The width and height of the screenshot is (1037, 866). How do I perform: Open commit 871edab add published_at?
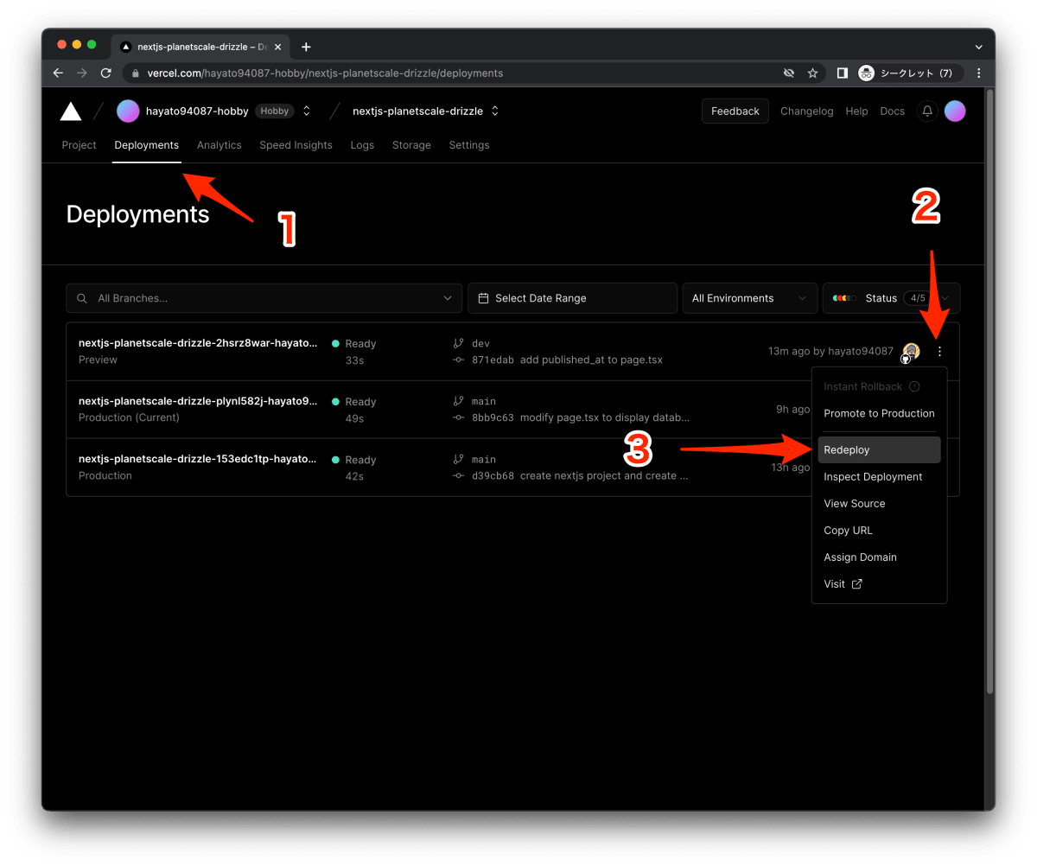tap(567, 360)
